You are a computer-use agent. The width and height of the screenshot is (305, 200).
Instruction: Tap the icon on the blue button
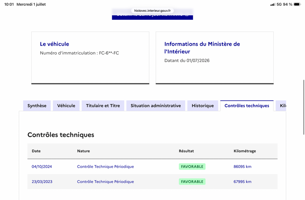click(187, 15)
